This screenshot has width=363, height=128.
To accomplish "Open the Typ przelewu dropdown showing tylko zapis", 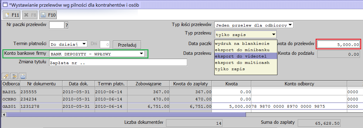I will pos(246,34).
